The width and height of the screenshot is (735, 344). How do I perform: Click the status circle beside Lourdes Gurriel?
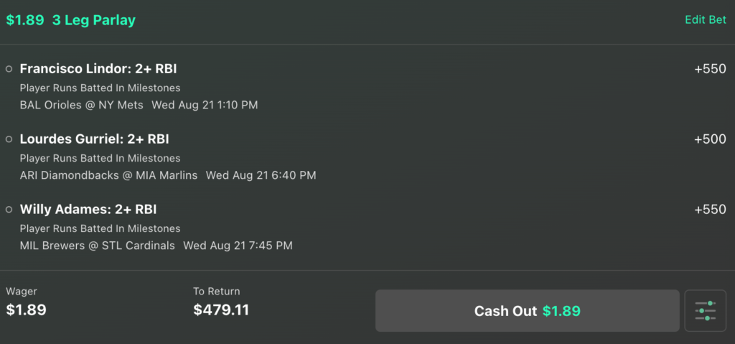9,139
